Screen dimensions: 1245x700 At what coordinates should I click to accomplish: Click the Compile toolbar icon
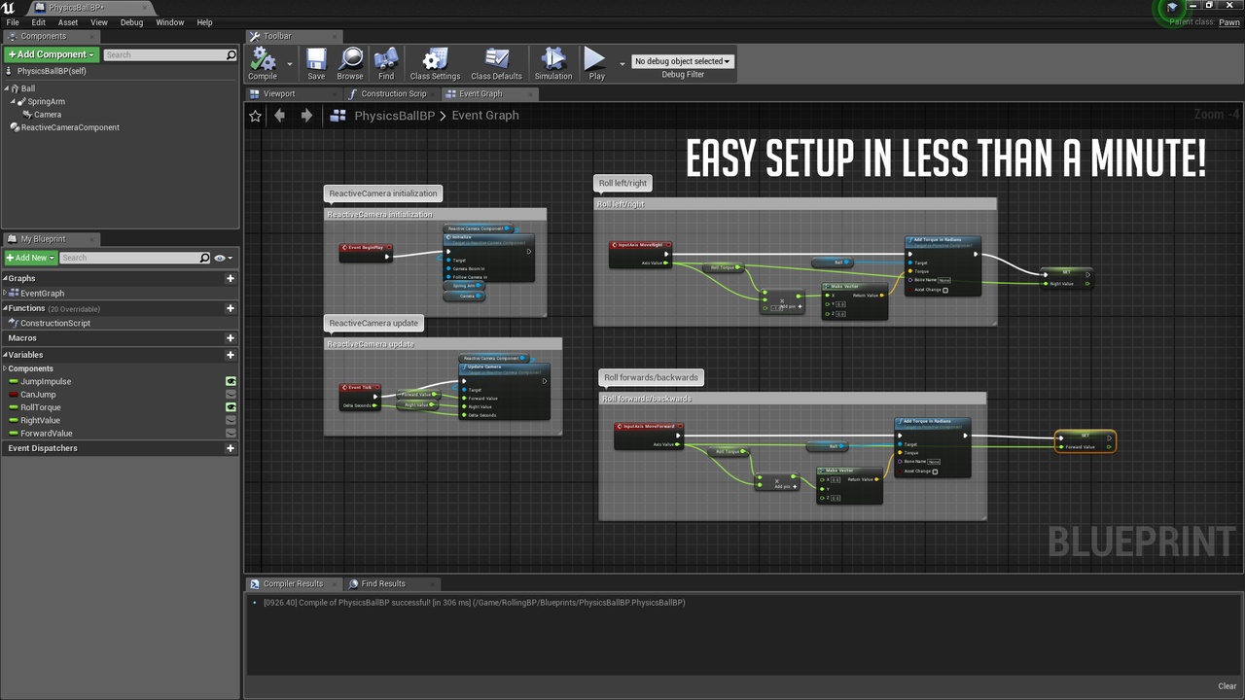(x=263, y=60)
